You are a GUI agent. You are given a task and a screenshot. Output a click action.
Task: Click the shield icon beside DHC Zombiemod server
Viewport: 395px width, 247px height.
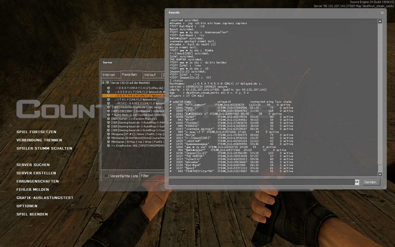(108, 111)
